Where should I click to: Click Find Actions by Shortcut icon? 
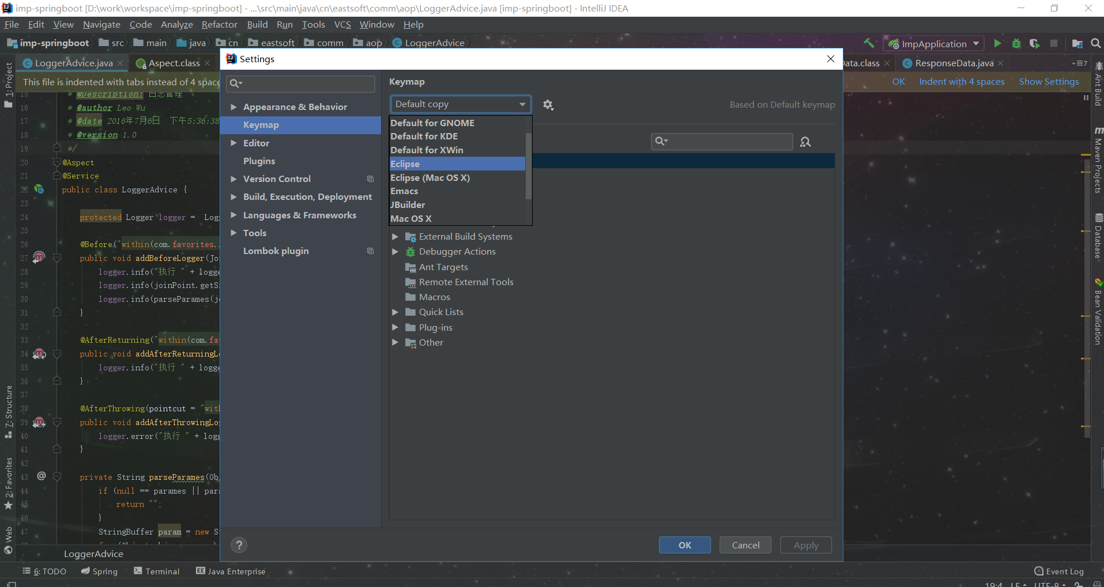tap(805, 142)
